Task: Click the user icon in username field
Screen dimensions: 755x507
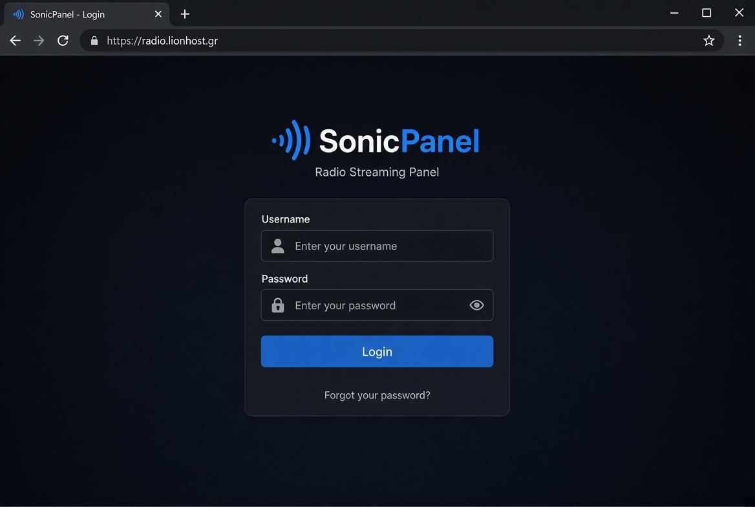Action: pyautogui.click(x=278, y=246)
